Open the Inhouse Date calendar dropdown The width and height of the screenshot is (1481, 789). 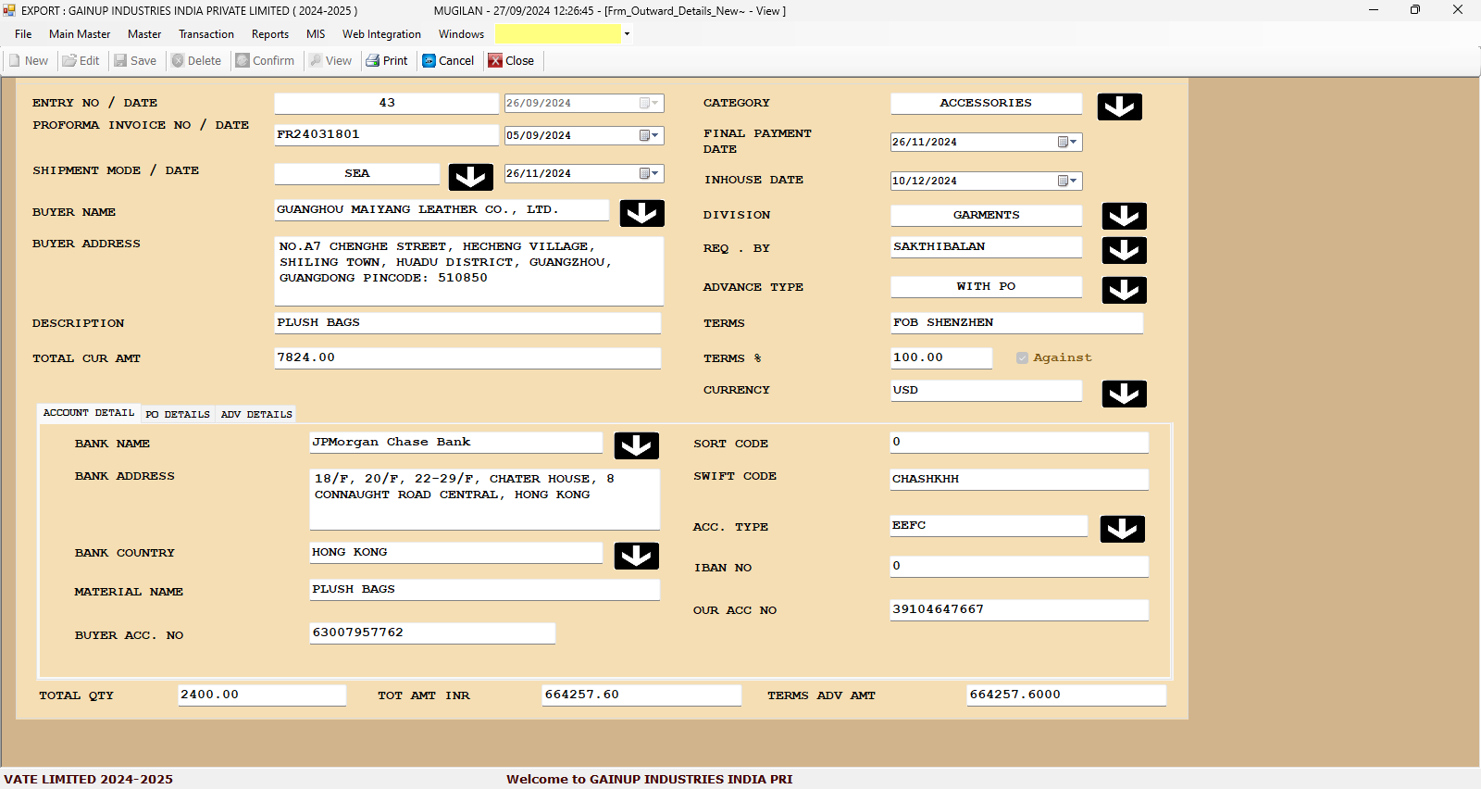(1068, 182)
